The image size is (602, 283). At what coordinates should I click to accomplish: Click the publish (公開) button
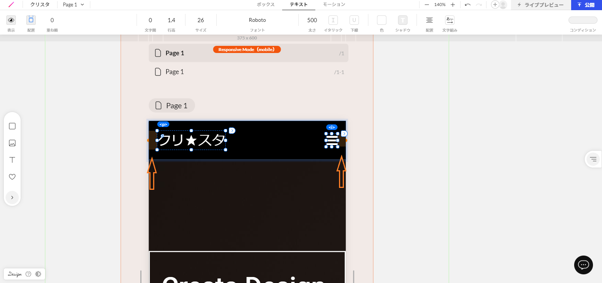coord(587,5)
